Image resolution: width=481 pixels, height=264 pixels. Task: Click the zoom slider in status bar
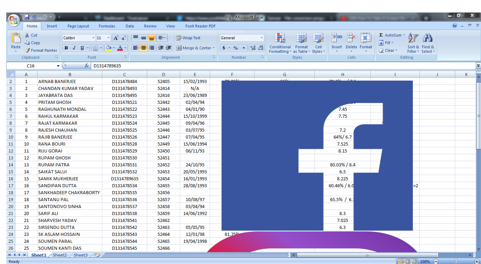(456, 262)
